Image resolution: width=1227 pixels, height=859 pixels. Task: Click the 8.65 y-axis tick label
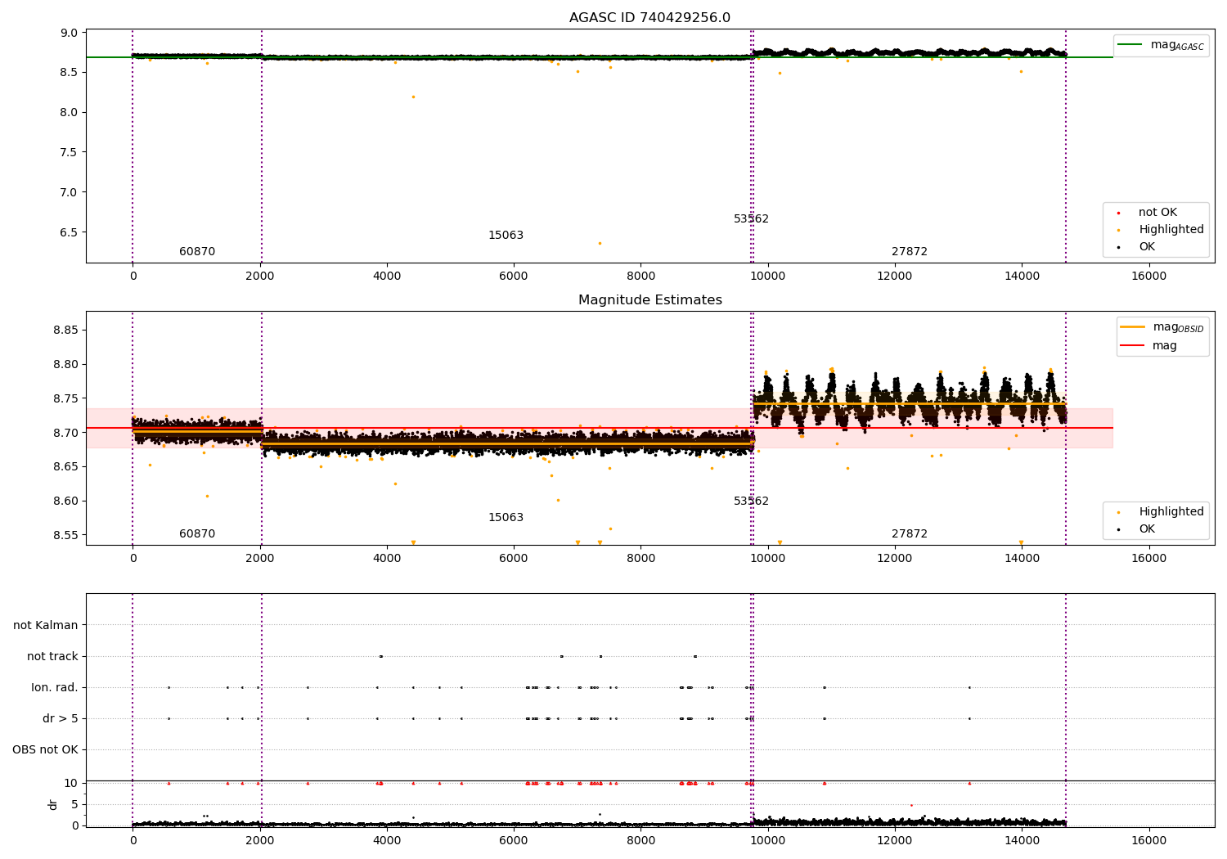tap(66, 467)
